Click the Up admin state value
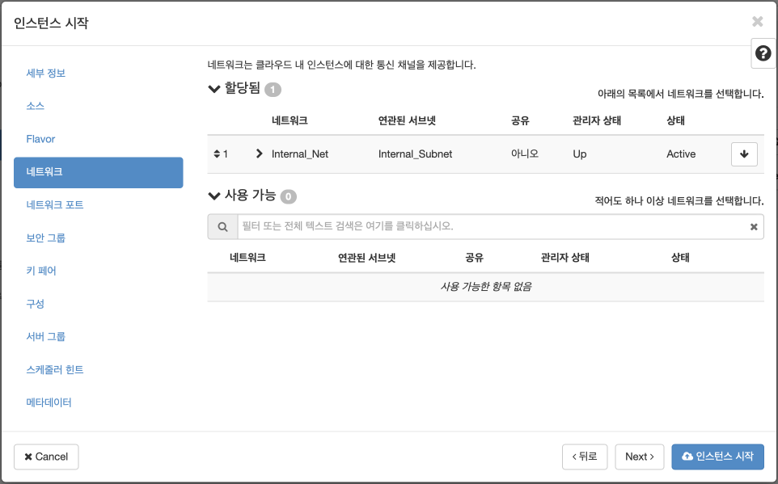This screenshot has width=778, height=484. pos(580,154)
